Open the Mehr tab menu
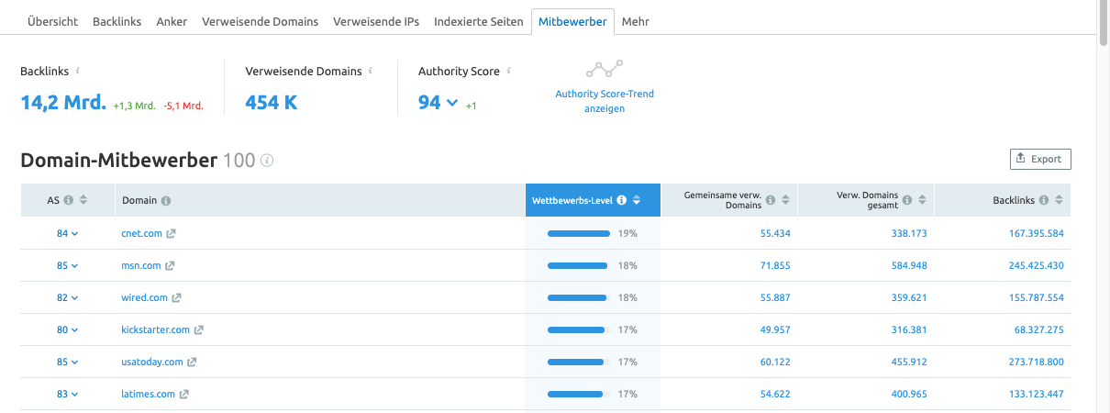 tap(635, 21)
